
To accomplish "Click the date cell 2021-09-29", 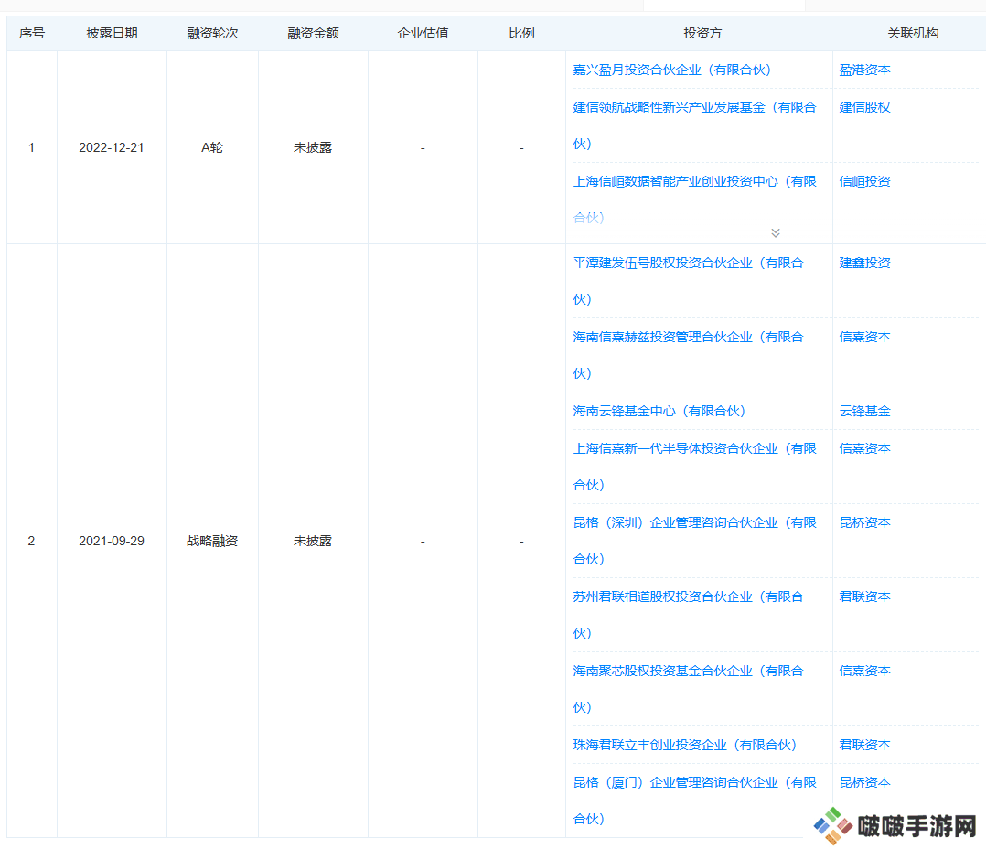I will pyautogui.click(x=112, y=541).
